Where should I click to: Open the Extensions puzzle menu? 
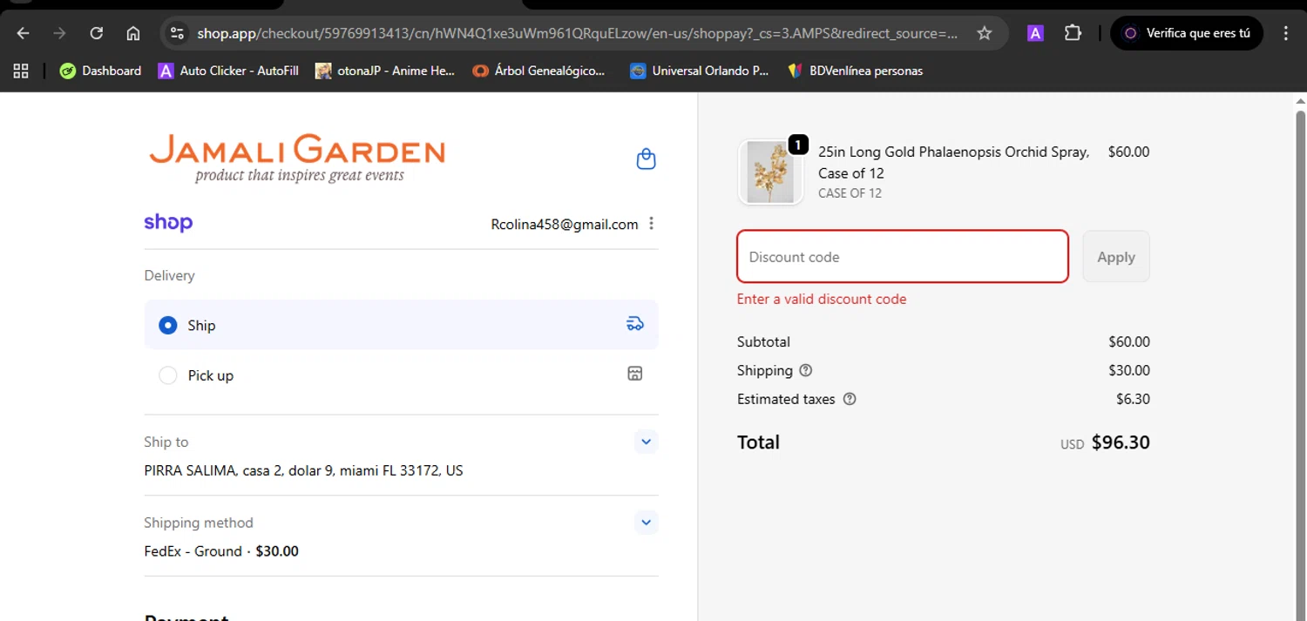pyautogui.click(x=1073, y=33)
